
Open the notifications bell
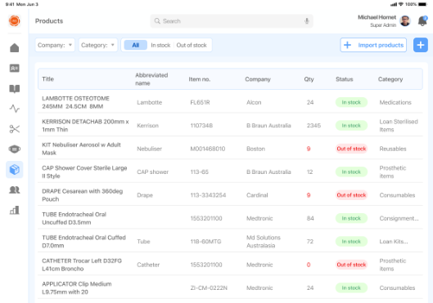click(x=422, y=21)
